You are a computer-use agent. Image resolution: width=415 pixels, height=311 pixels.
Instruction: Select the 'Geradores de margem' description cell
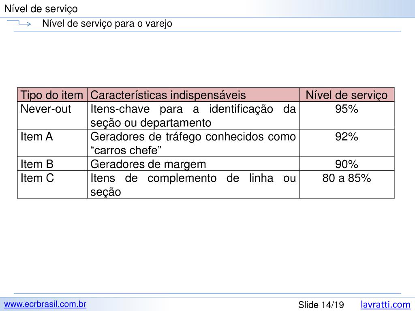[x=193, y=164]
